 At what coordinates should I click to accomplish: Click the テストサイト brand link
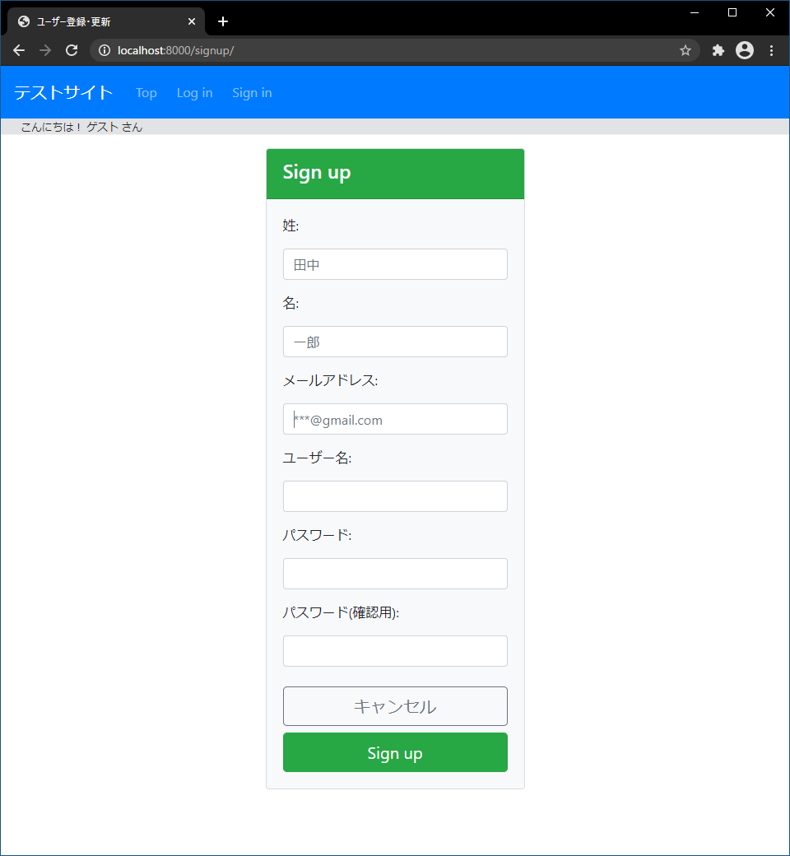click(63, 92)
